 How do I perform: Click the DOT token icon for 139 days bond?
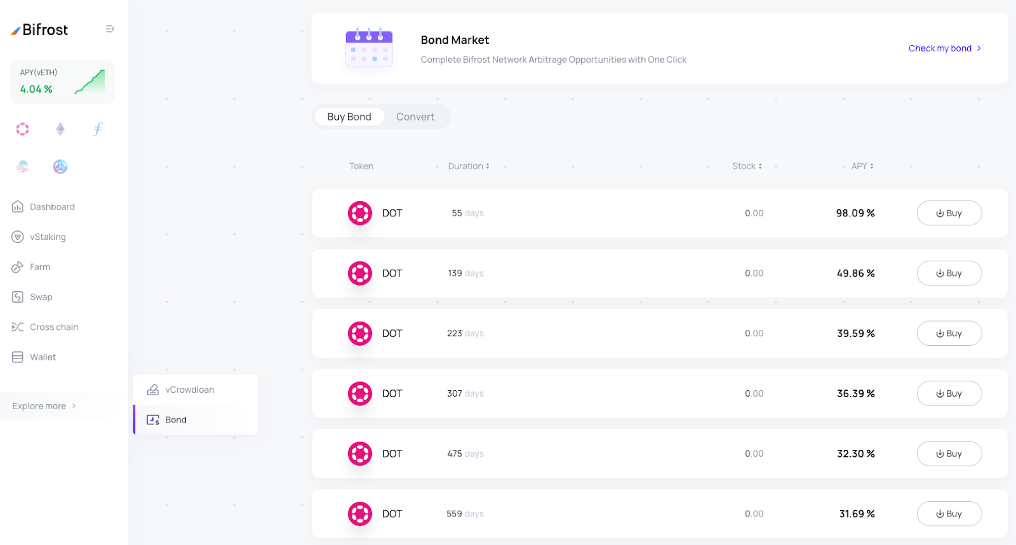pos(360,273)
